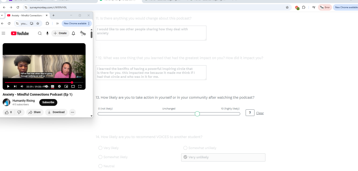Viewport: 358px width, 171px height.
Task: Subscribe to Humanity Rising channel
Action: [48, 102]
